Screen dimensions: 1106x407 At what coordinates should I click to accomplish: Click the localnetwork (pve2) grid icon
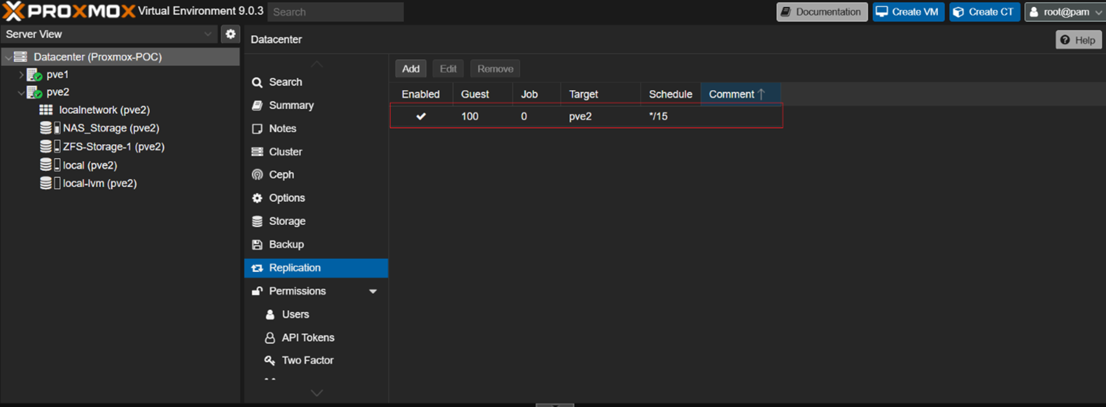46,110
